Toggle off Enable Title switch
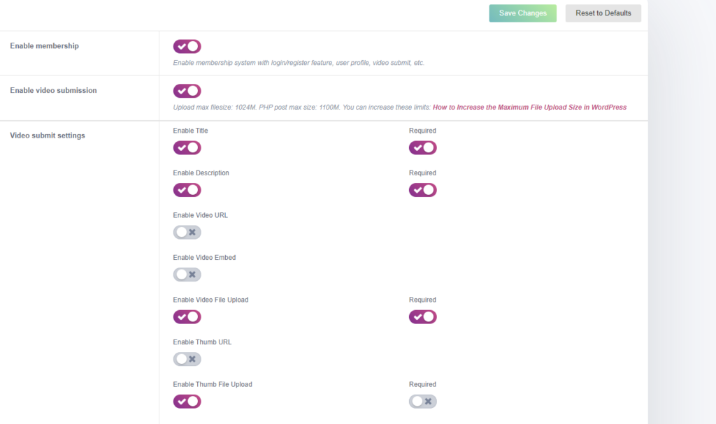The image size is (716, 424). coord(187,148)
